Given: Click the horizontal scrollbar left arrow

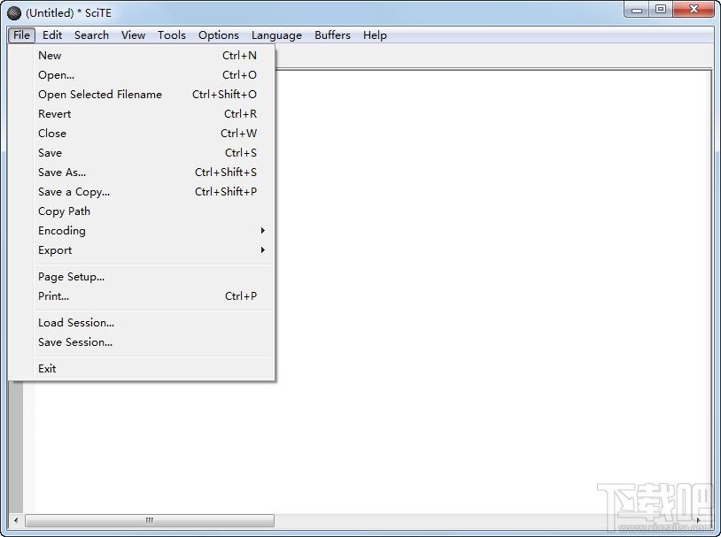Looking at the screenshot, I should (x=16, y=520).
